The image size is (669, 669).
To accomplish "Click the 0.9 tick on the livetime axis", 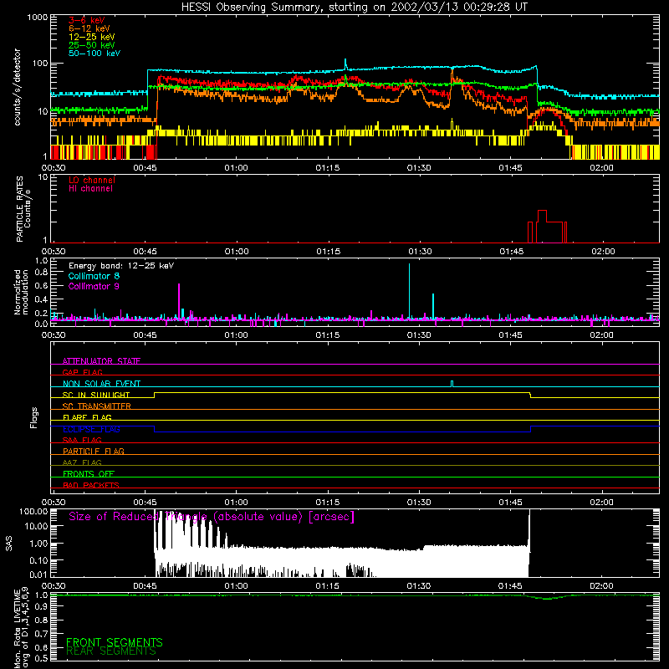I will coord(41,607).
